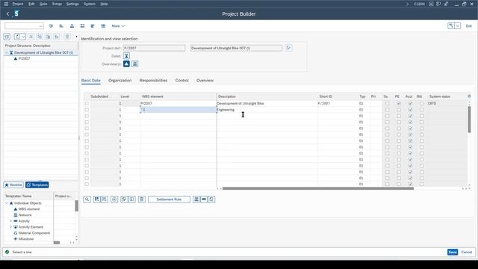Open dropdown arrow next to top-right search icon
Image resolution: width=478 pixels, height=269 pixels.
point(458,26)
